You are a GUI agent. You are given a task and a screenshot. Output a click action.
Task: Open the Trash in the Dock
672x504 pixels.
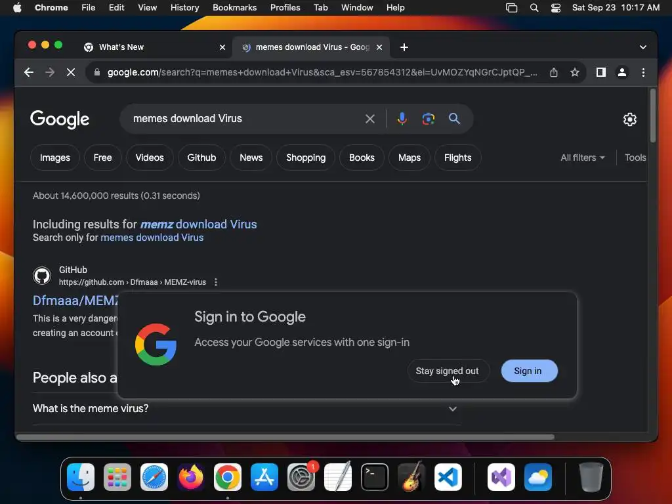(x=591, y=477)
